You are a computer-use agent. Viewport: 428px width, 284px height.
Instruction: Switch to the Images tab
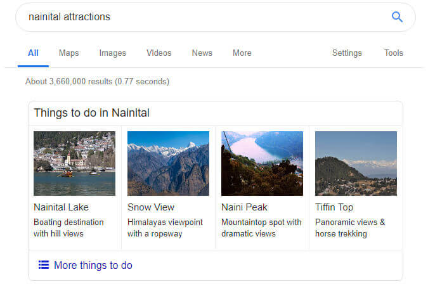[x=112, y=53]
